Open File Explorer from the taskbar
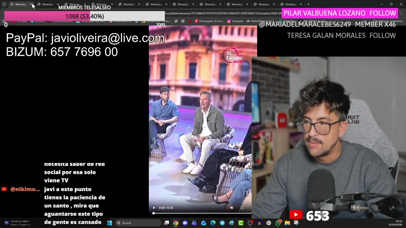Screen dimensions: 406x228 click(x=287, y=223)
